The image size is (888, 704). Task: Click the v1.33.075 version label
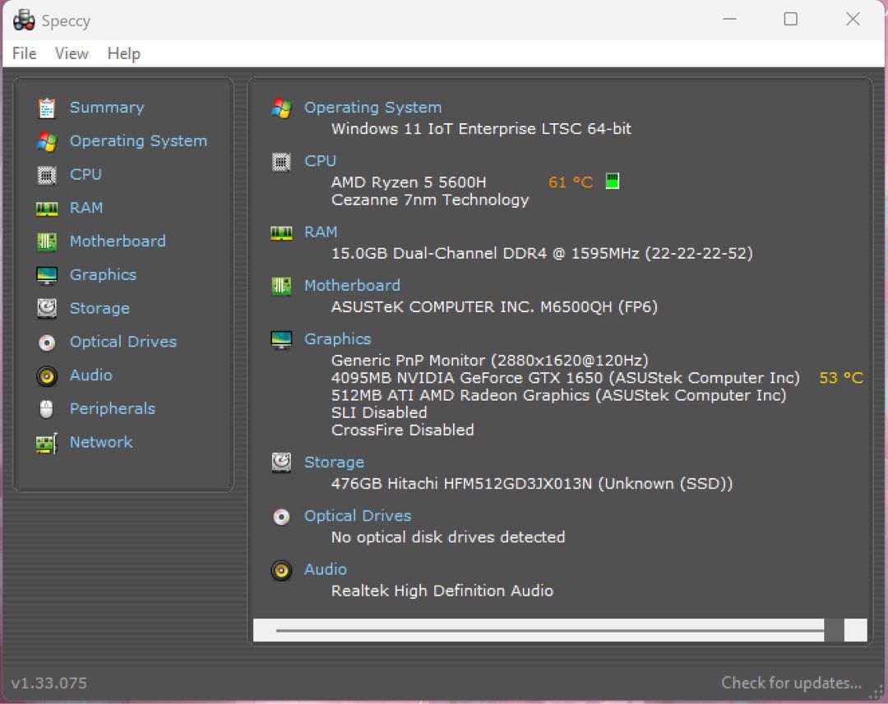click(x=49, y=683)
